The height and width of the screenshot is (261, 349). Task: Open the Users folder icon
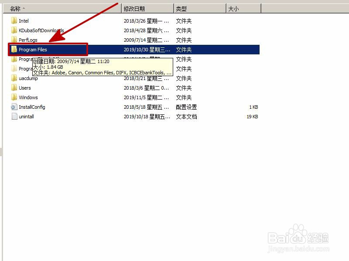click(14, 88)
